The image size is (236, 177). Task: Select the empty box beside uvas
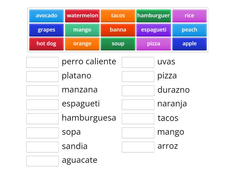[138, 62]
